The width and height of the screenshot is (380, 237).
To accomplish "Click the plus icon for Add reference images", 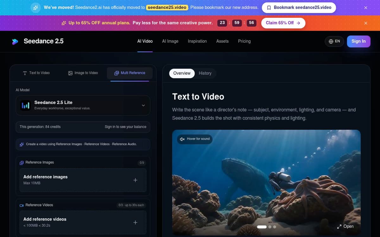I will click(x=135, y=180).
